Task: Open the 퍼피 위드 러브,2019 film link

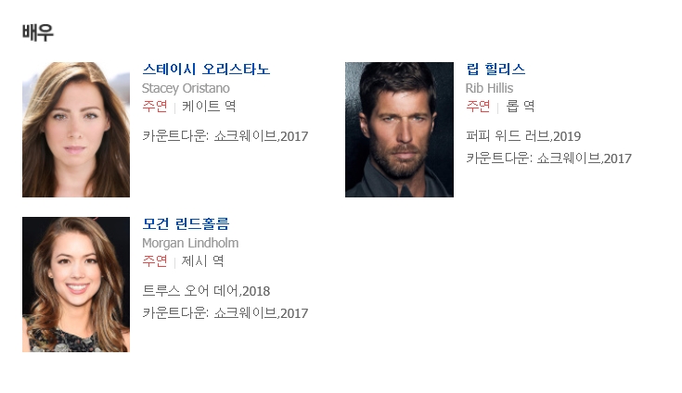Action: tap(523, 136)
